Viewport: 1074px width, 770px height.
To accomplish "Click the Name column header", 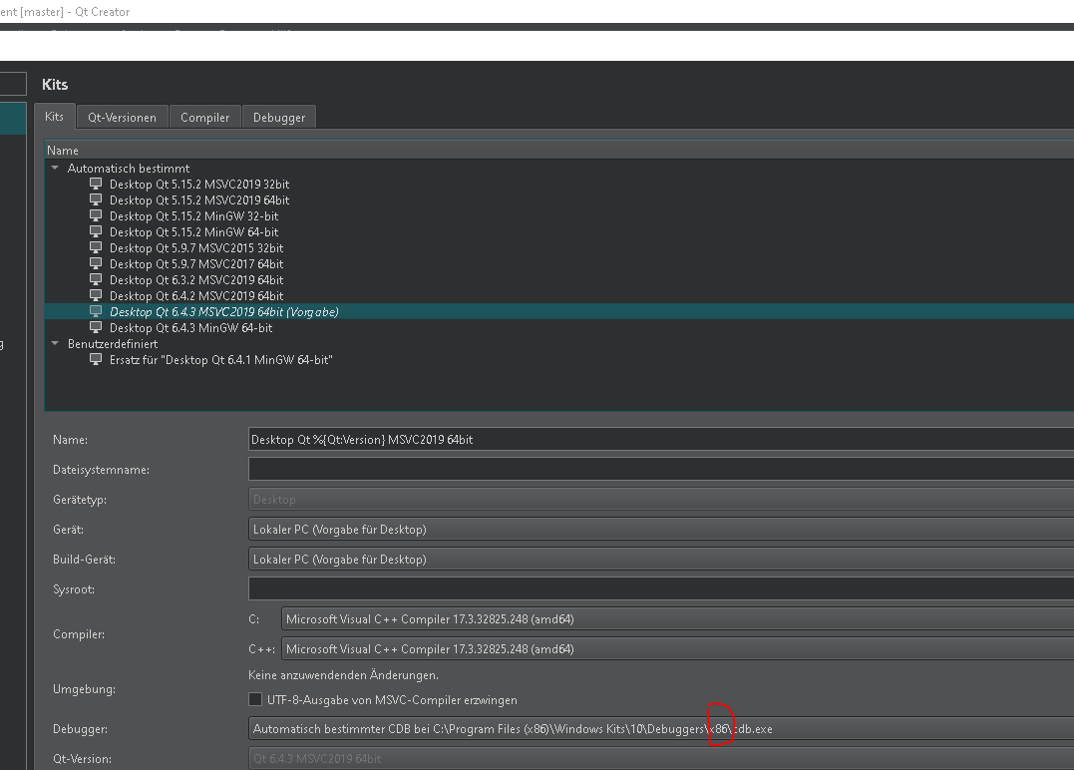I will pyautogui.click(x=558, y=150).
